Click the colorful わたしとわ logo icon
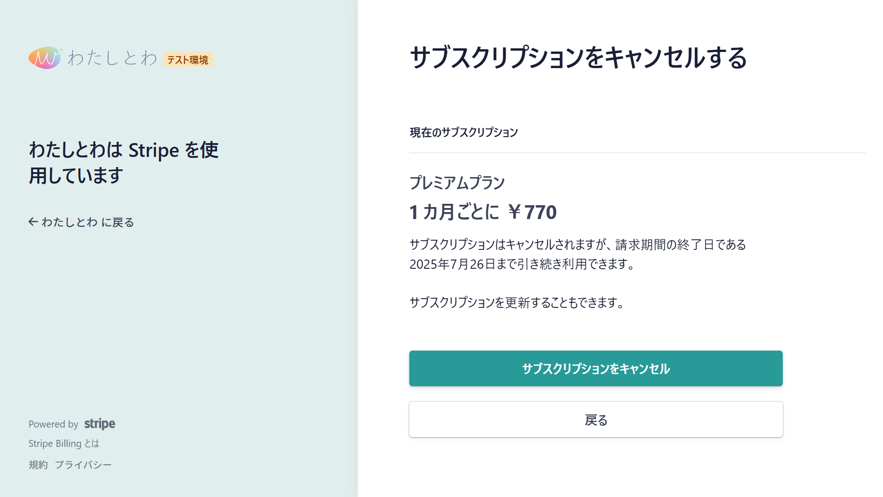This screenshot has width=883, height=497. pos(45,58)
